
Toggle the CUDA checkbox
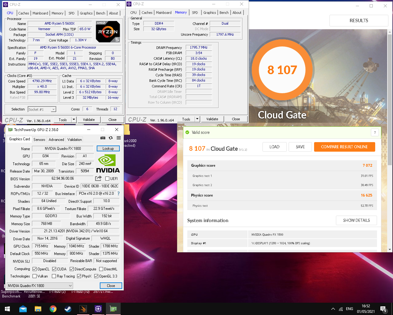pos(54,269)
